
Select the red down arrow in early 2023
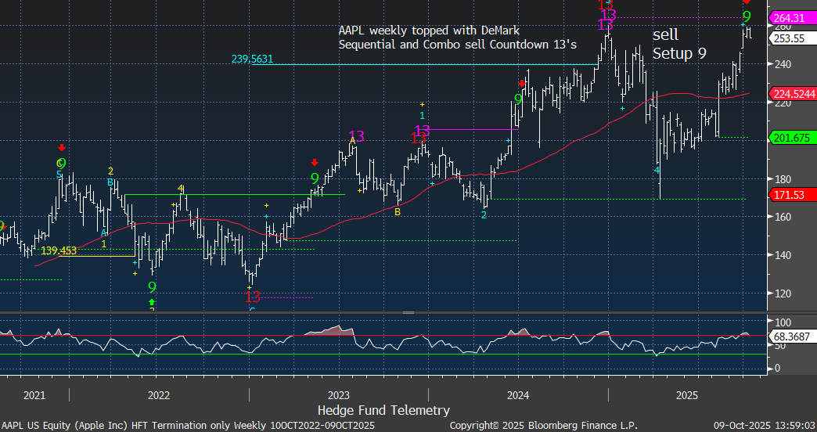pyautogui.click(x=314, y=163)
